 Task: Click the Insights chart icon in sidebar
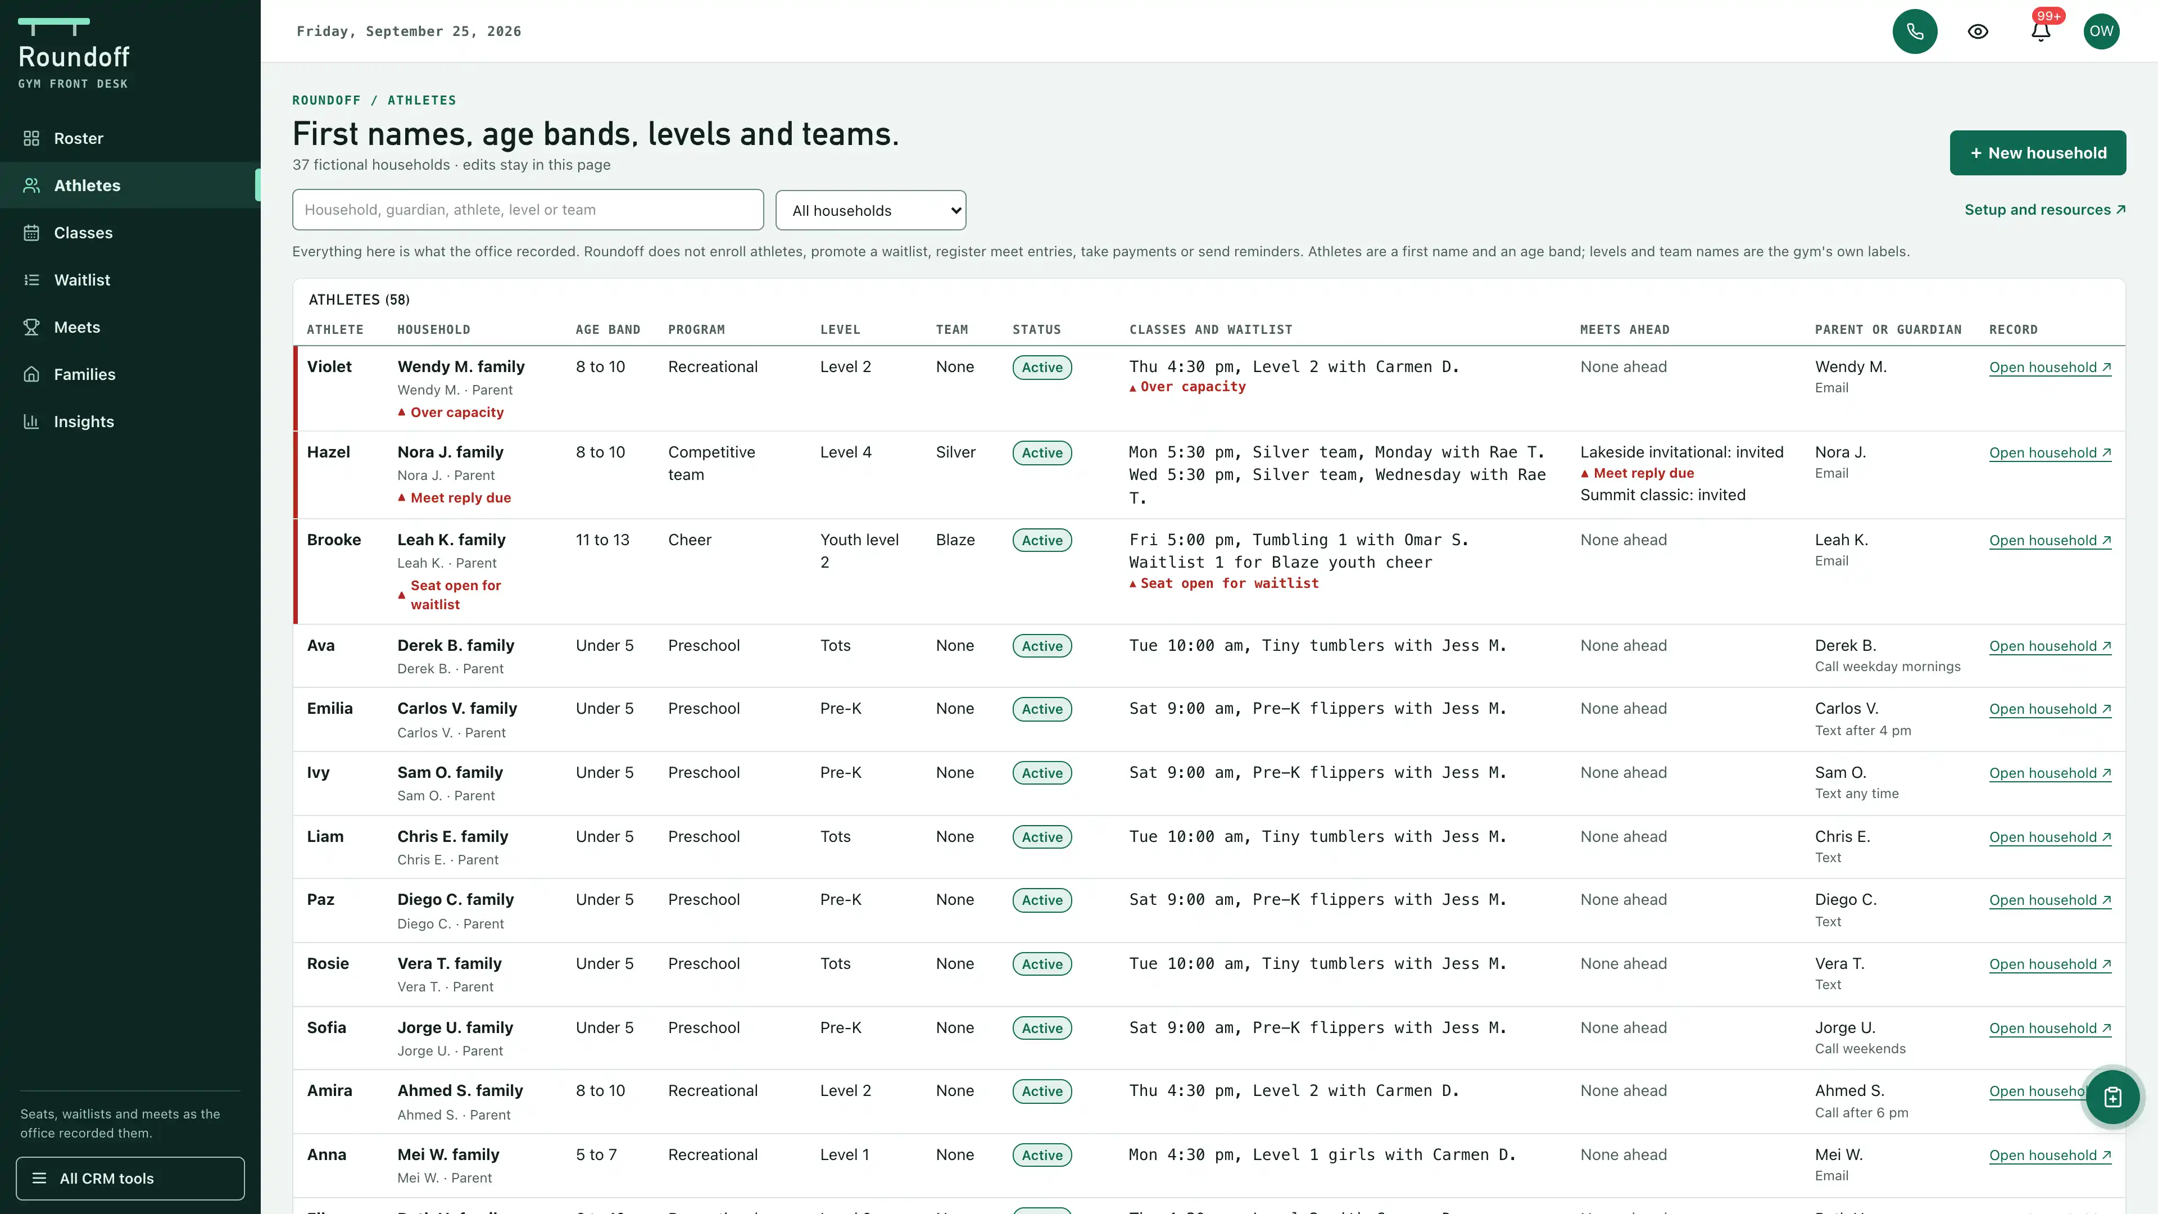point(31,422)
